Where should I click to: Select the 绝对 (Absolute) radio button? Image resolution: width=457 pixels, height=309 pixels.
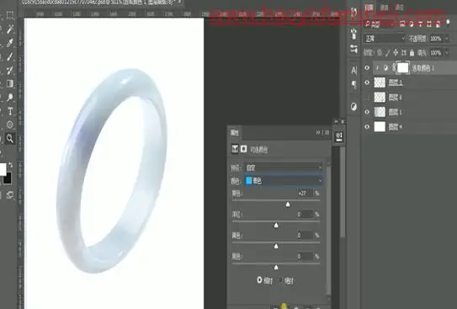(280, 280)
